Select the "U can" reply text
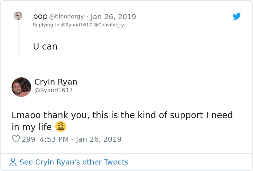The width and height of the screenshot is (253, 171). coord(45,47)
